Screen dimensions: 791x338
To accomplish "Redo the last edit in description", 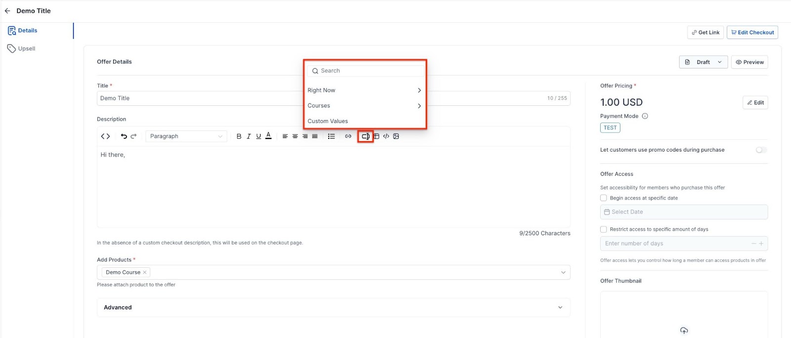I will coord(133,136).
